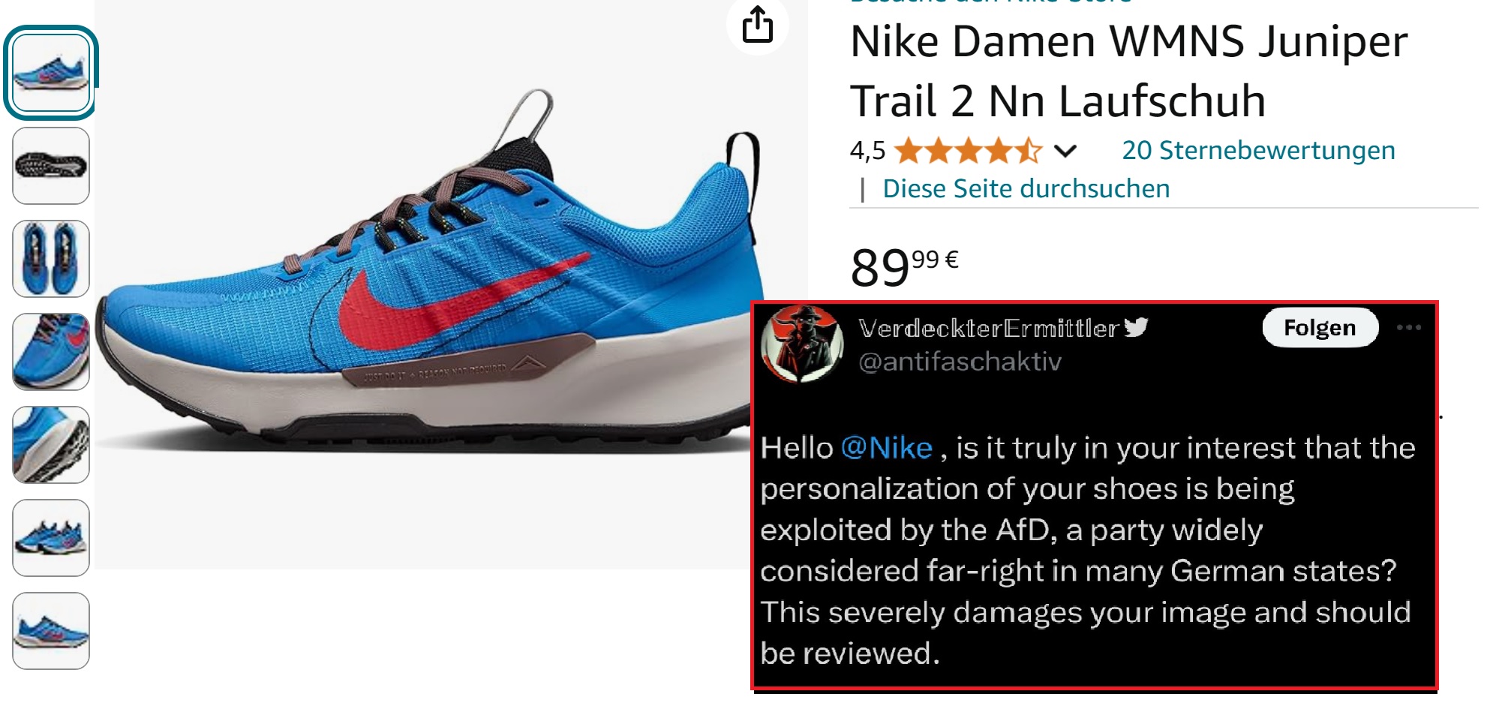Open the @antifaschaktiv handle
The width and height of the screenshot is (1487, 718).
click(960, 362)
